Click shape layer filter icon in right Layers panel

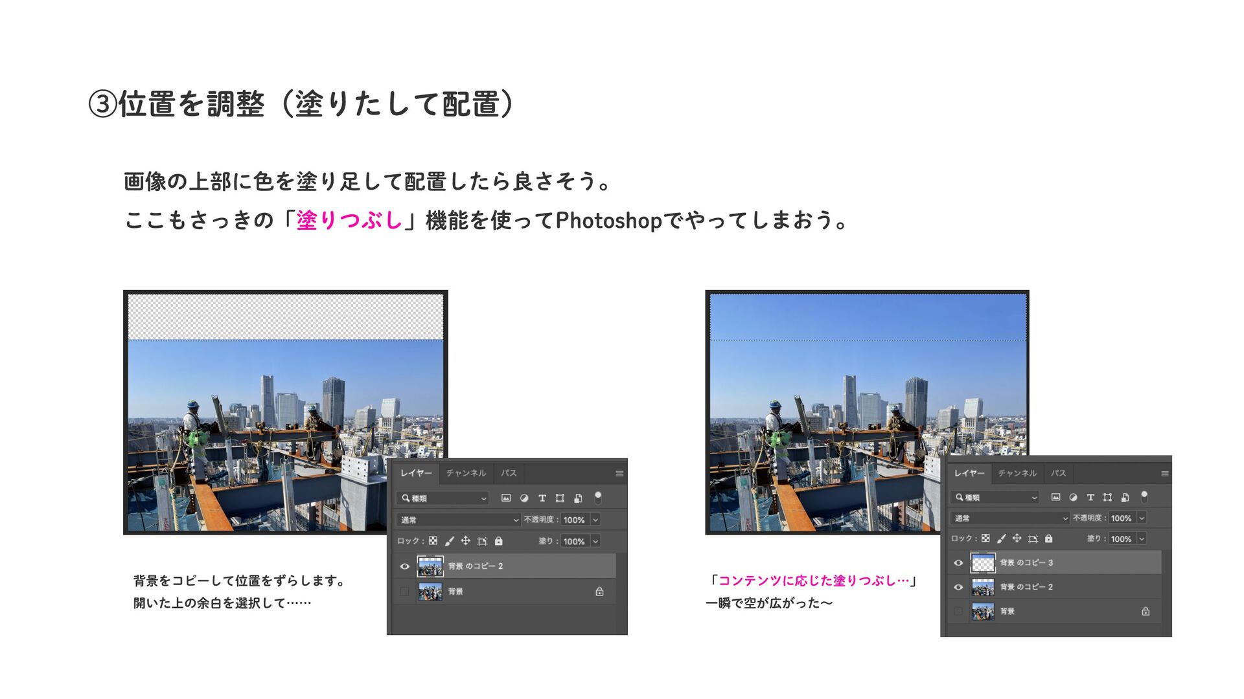pyautogui.click(x=1107, y=497)
